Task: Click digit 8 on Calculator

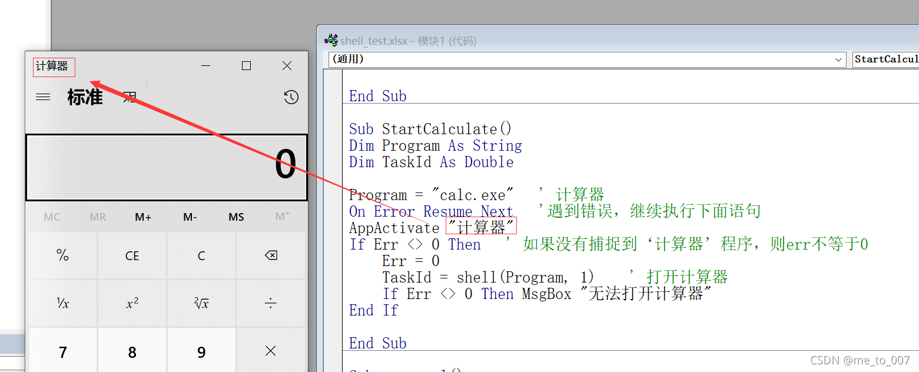Action: [x=132, y=351]
